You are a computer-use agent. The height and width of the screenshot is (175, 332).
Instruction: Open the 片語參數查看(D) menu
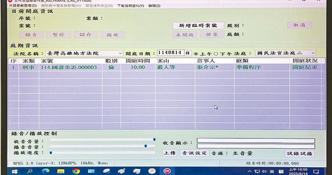[x=23, y=6]
